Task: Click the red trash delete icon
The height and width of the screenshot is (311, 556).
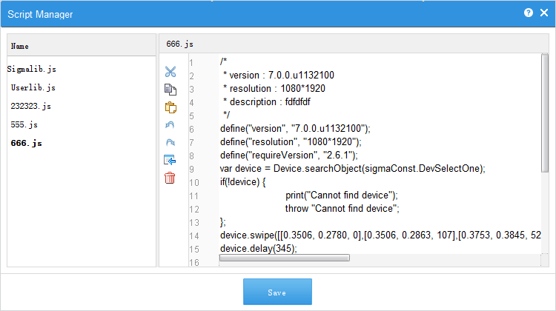Action: click(170, 178)
